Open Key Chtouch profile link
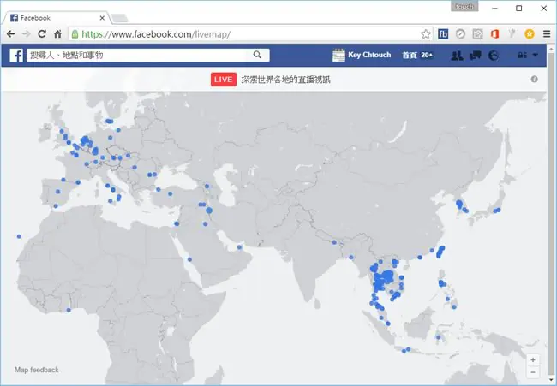Image resolution: width=557 pixels, height=386 pixels. pos(362,55)
